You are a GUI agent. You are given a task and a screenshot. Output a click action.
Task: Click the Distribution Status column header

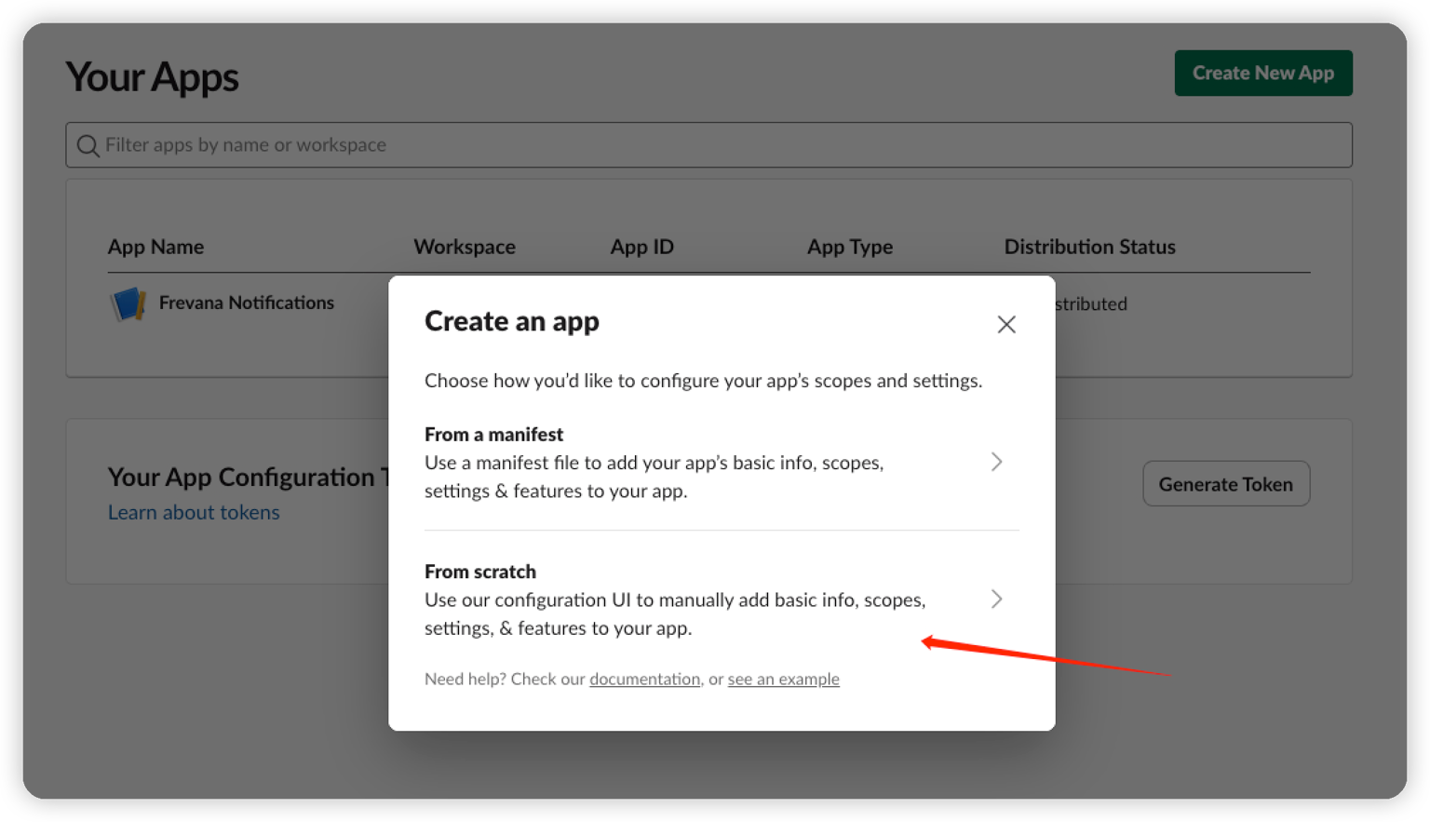tap(1089, 247)
